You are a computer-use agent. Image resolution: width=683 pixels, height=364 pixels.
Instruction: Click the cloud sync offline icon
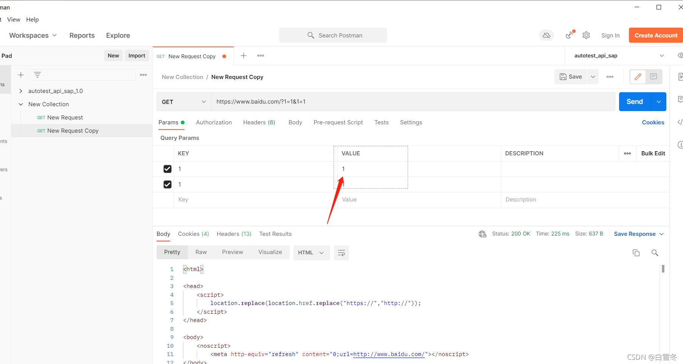pos(546,35)
